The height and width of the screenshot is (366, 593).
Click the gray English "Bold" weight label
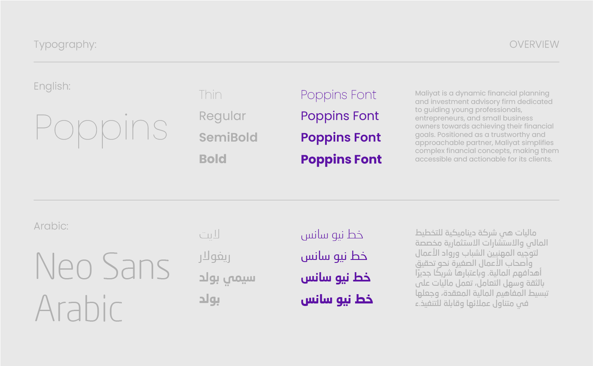pos(213,159)
